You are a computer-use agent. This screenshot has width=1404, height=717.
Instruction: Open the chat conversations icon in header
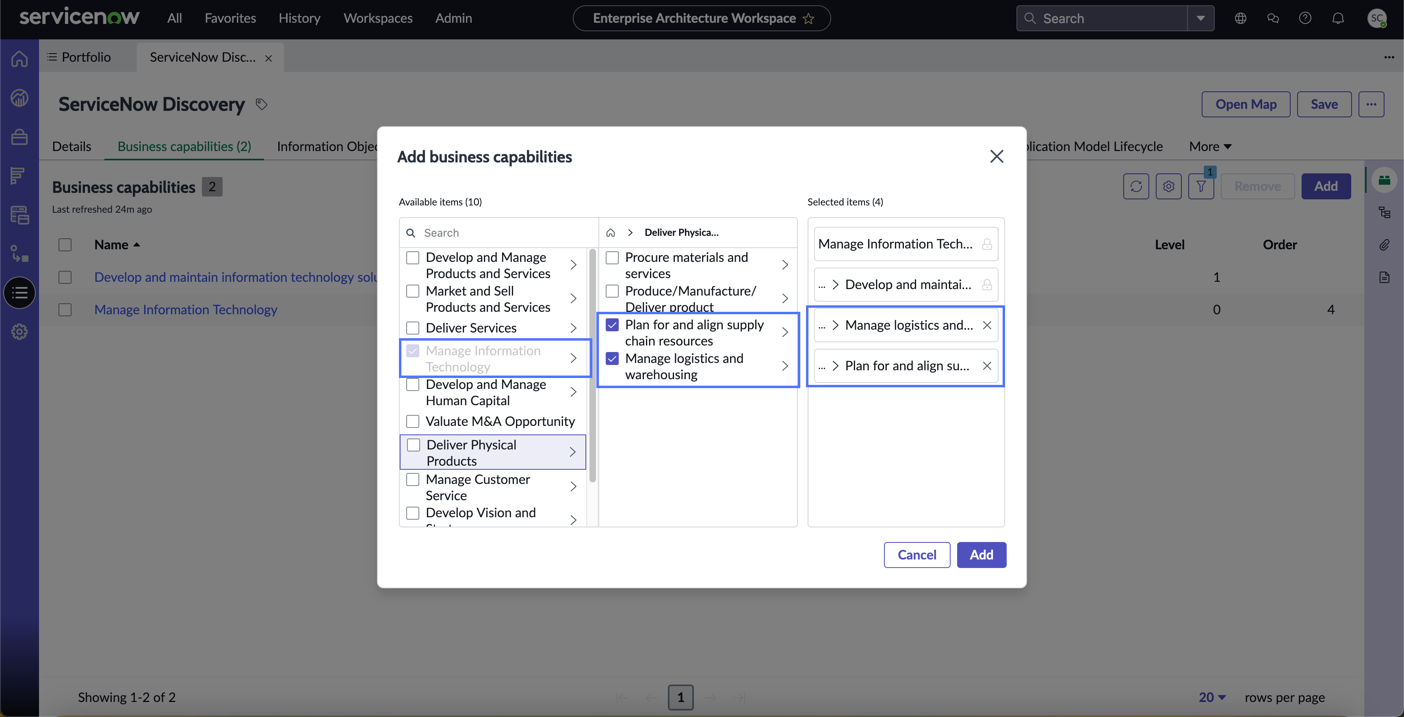click(1273, 19)
